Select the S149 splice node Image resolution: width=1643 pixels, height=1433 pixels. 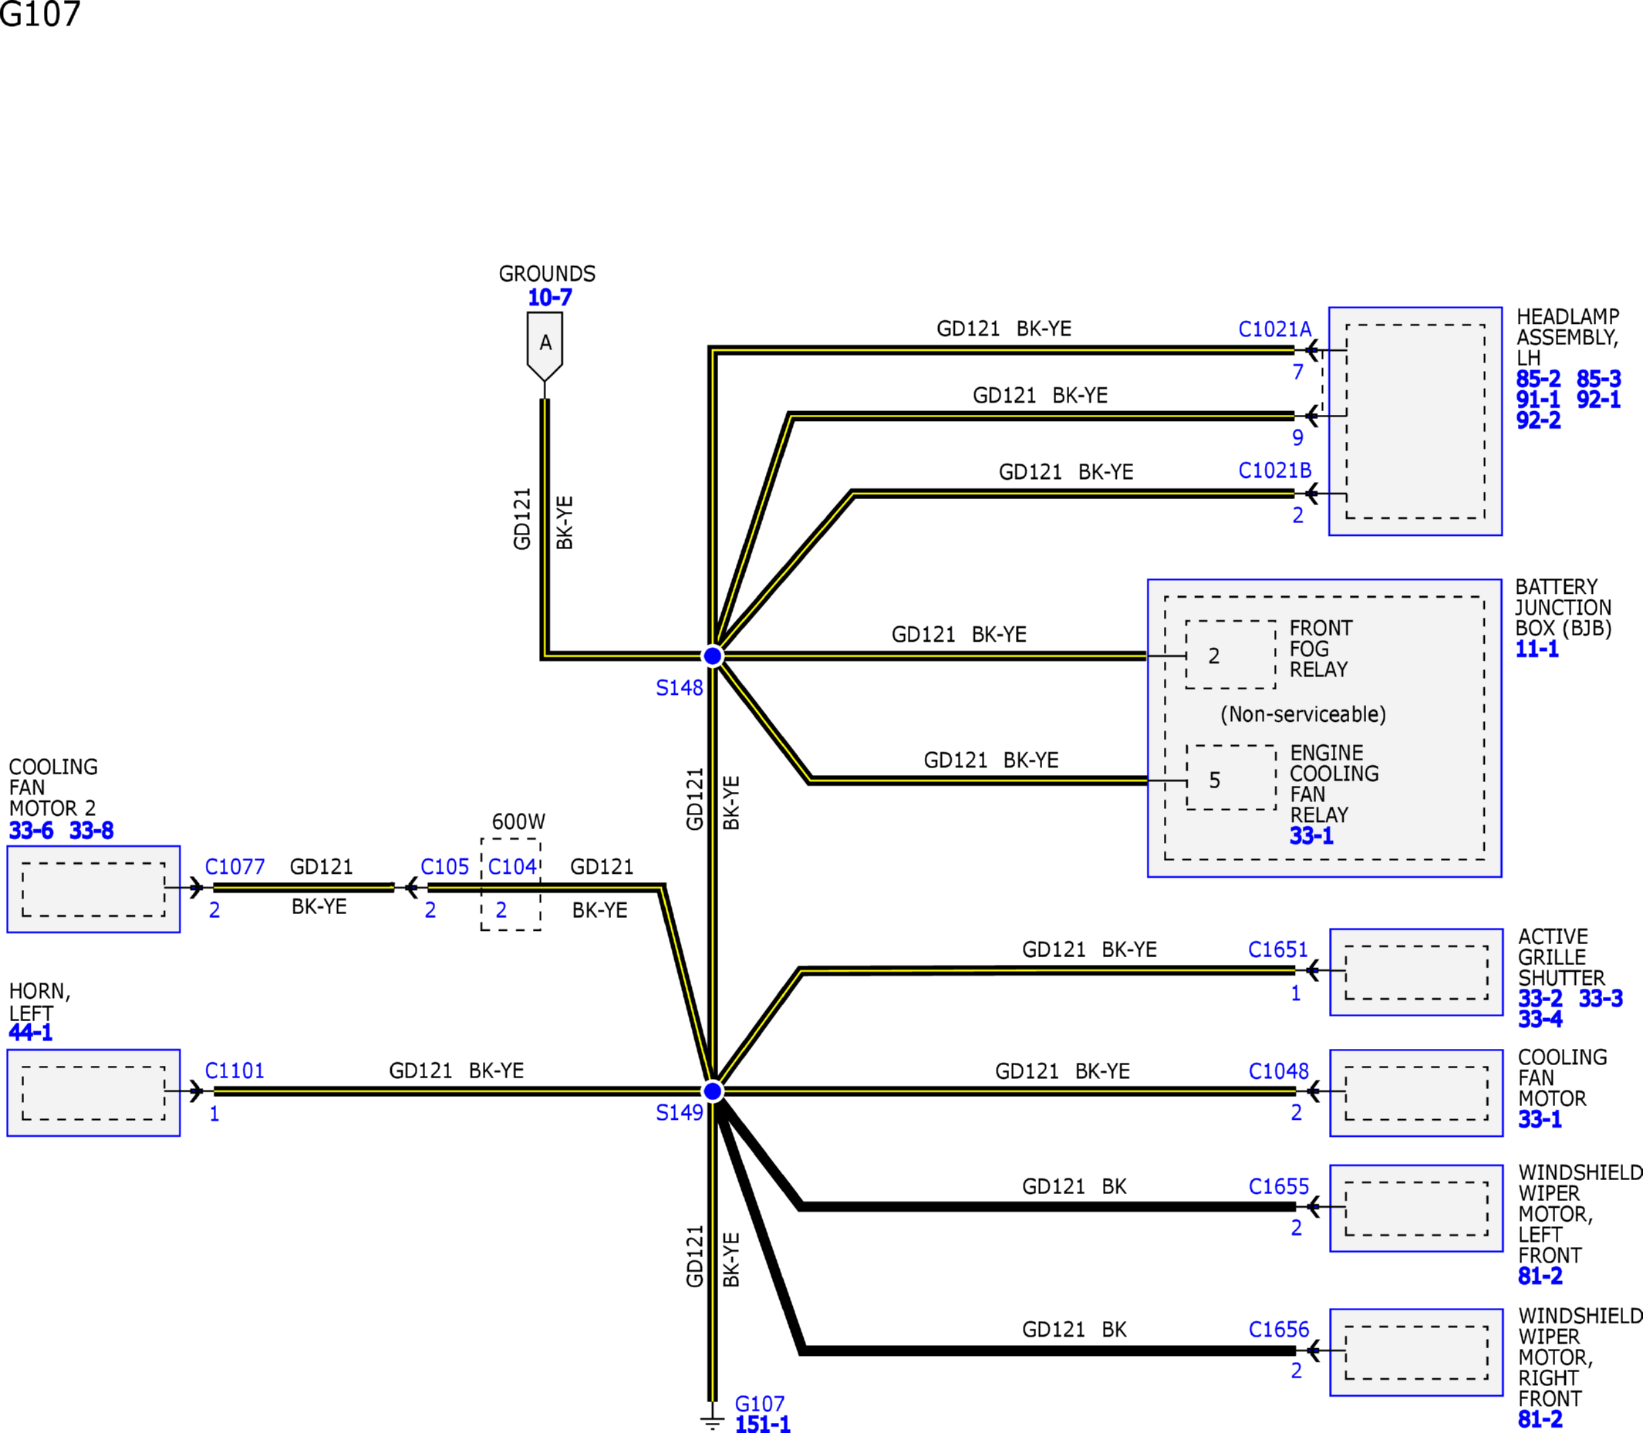712,1091
